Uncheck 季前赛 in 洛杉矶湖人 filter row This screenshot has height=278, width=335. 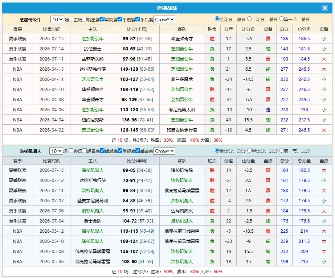[x=138, y=151]
